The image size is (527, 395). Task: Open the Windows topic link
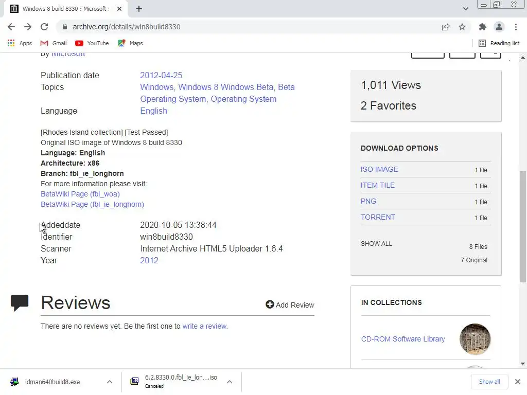coord(156,87)
